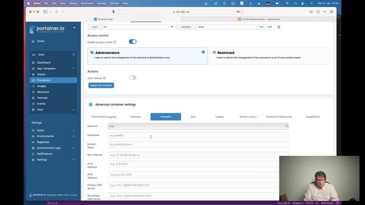Expand the Host menu chevron
The image size is (365, 205).
(x=74, y=109)
